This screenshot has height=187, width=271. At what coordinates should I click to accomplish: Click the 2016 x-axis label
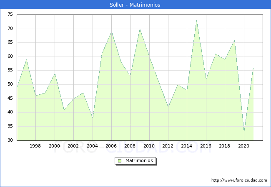[x=206, y=146]
